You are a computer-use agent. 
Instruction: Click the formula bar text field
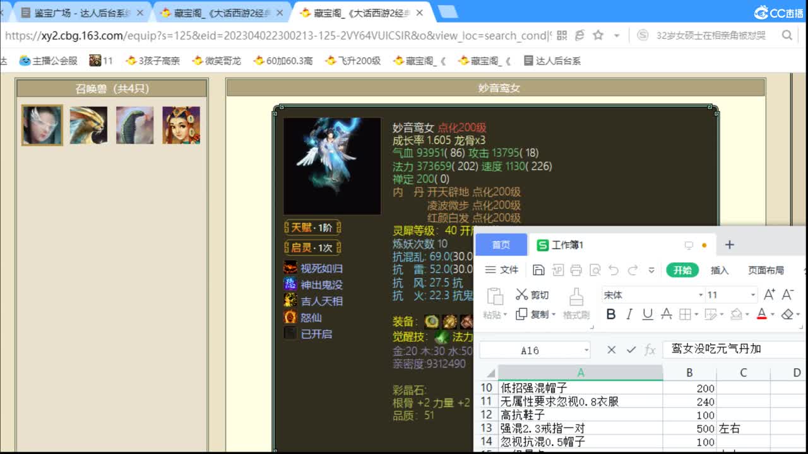(735, 349)
